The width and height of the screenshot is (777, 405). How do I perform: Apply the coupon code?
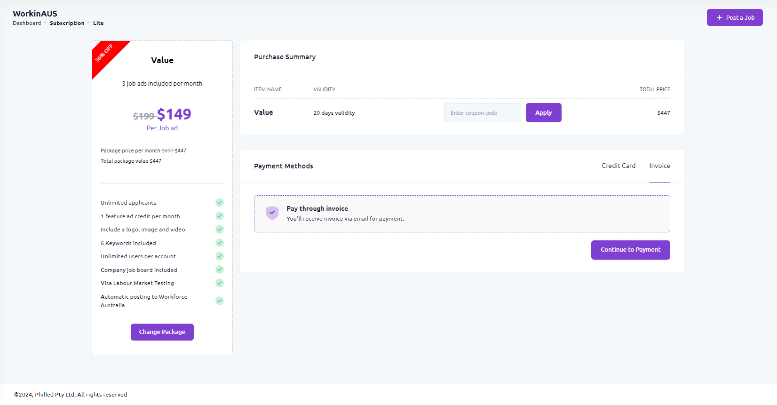[x=544, y=113]
